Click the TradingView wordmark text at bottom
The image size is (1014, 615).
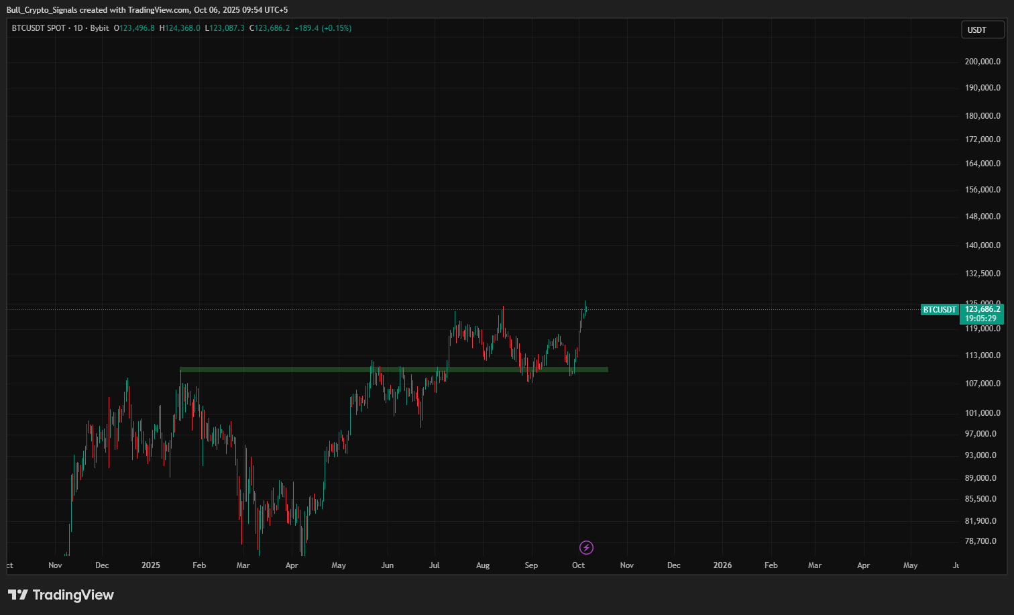(73, 595)
